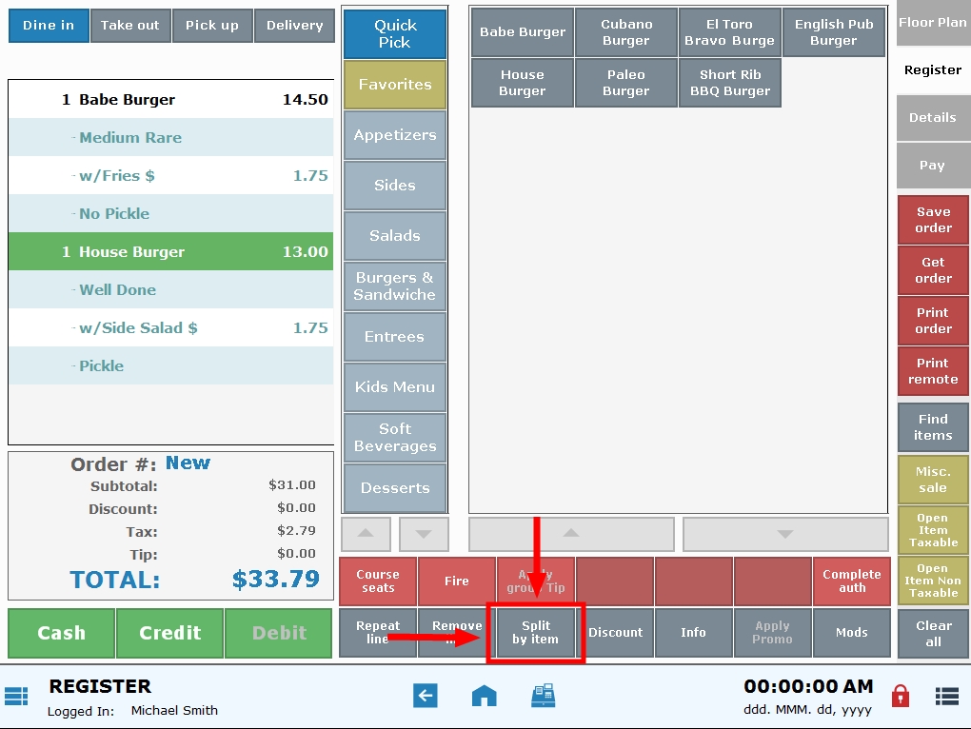Click the down scroll arrow below the burger grid
Screen dimensions: 971x729
(785, 534)
